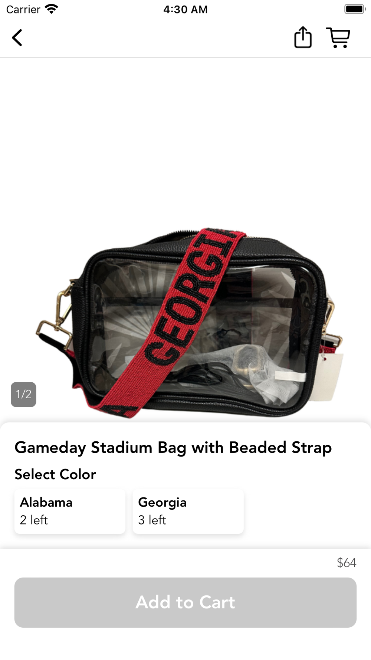Tap the $64 price label
371x660 pixels.
pos(347,563)
